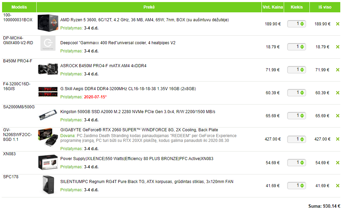
Task: Open the Deepcool Gammaxx placeholder thumbnail
Action: coord(48,43)
